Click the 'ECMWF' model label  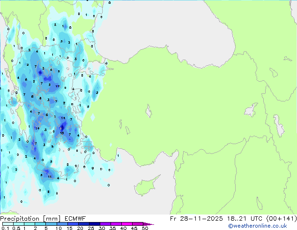point(75,219)
